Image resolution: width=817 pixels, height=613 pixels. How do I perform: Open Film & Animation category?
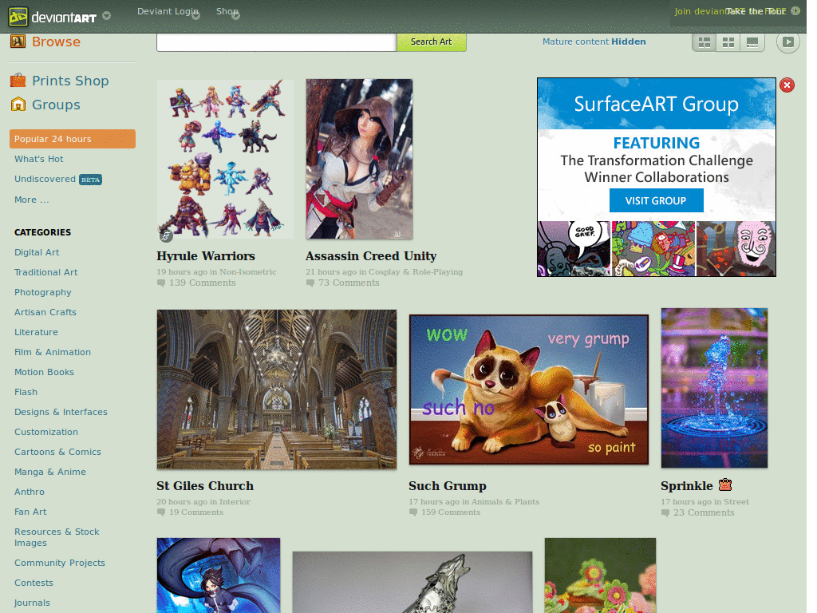[53, 352]
